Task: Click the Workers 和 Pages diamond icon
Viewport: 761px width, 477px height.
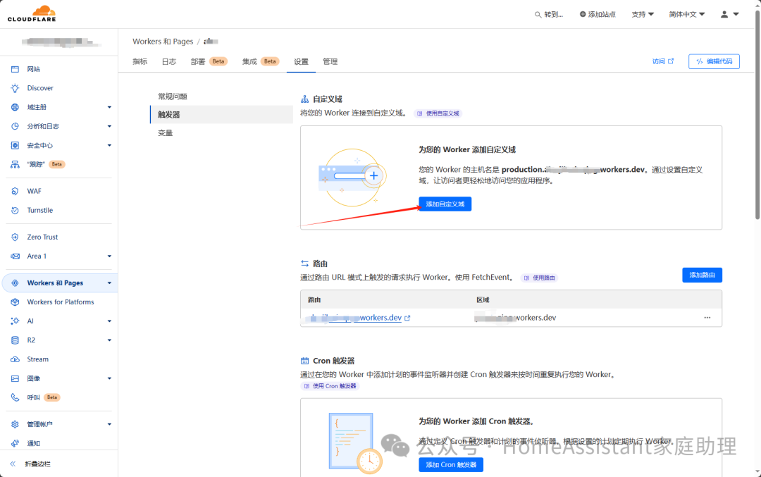Action: pos(15,283)
